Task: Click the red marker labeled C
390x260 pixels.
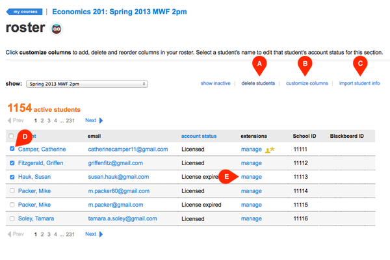Action: pos(359,64)
